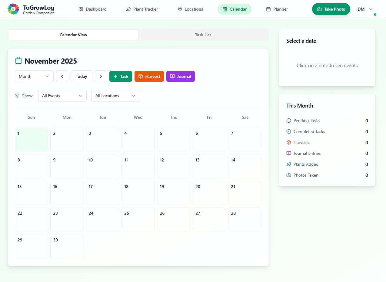Click the Plants Added leaf icon
Image resolution: width=386 pixels, height=282 pixels.
(288, 164)
